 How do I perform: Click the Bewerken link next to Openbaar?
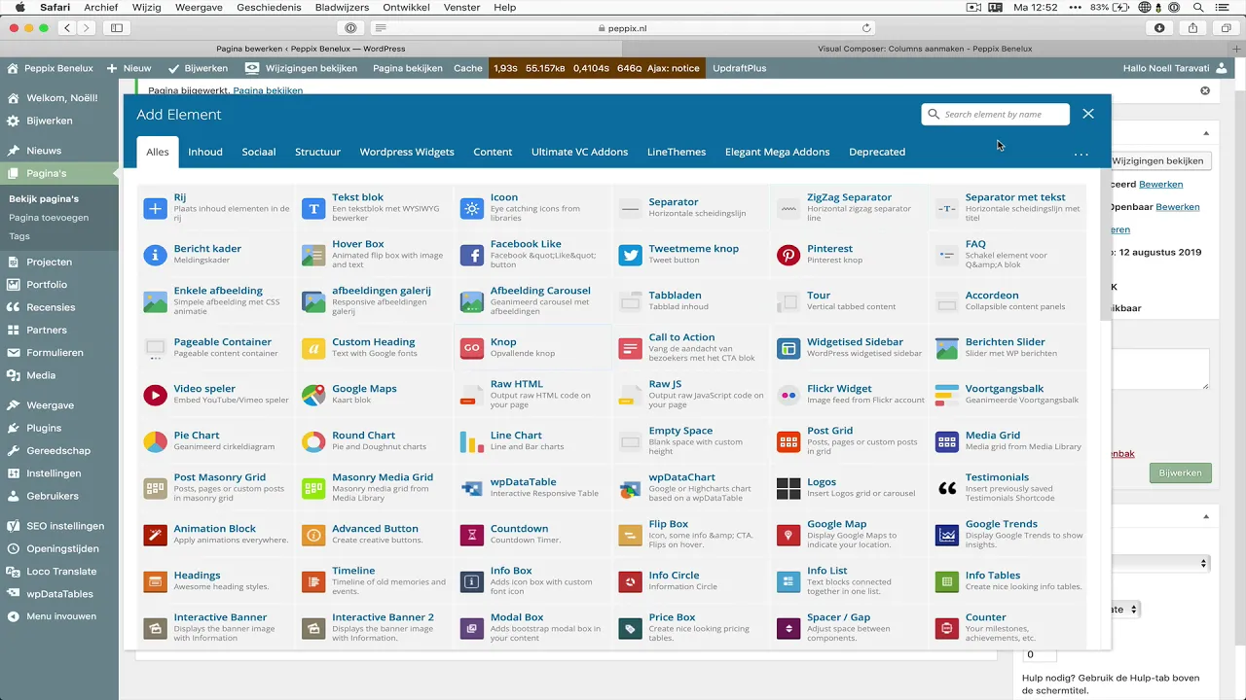[x=1177, y=207]
